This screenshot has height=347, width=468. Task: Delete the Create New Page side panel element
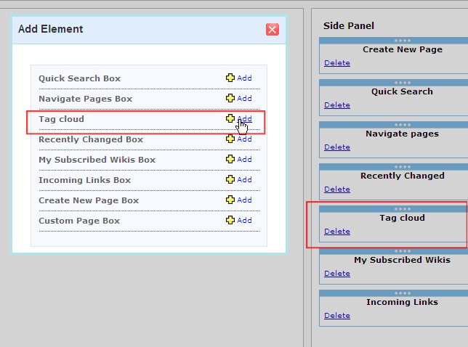click(336, 63)
